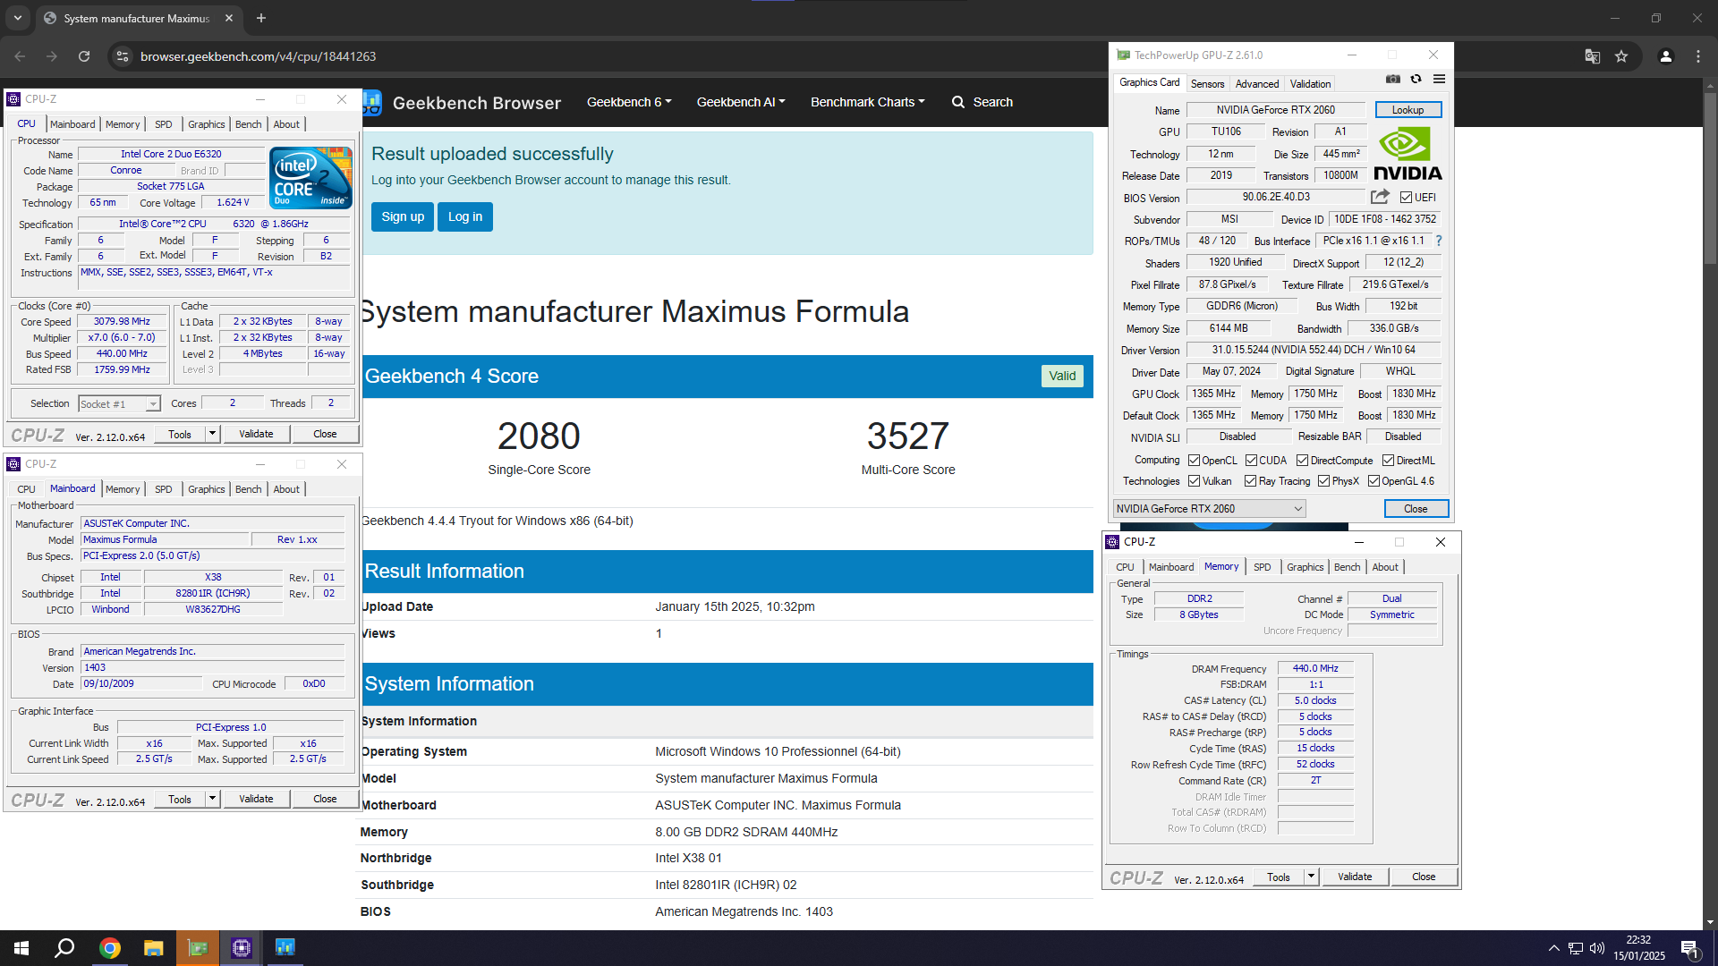Toggle the Vulkan checkbox
1718x966 pixels.
tap(1194, 481)
